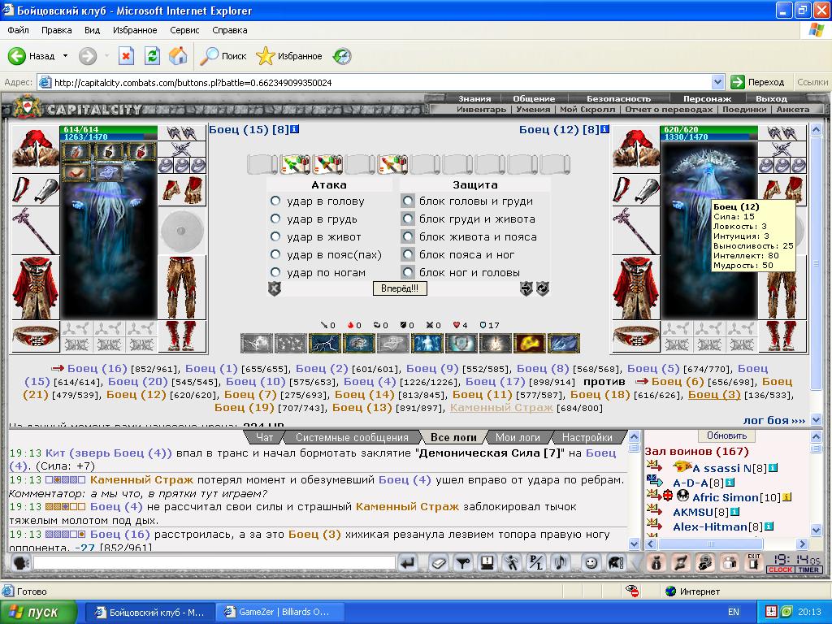The image size is (832, 624).
Task: Use the second arrow scroll slot
Action: click(328, 164)
